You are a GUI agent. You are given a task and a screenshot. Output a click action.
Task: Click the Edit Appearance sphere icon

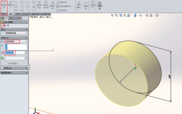(x=147, y=15)
